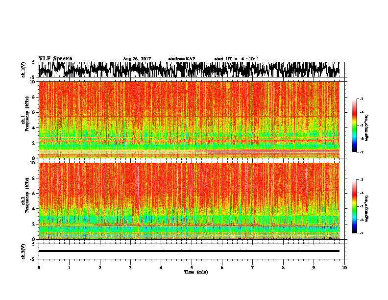Click the ch.1 black voltage waveform trace
Viewport: 388px width, 300px height.
[x=189, y=70]
